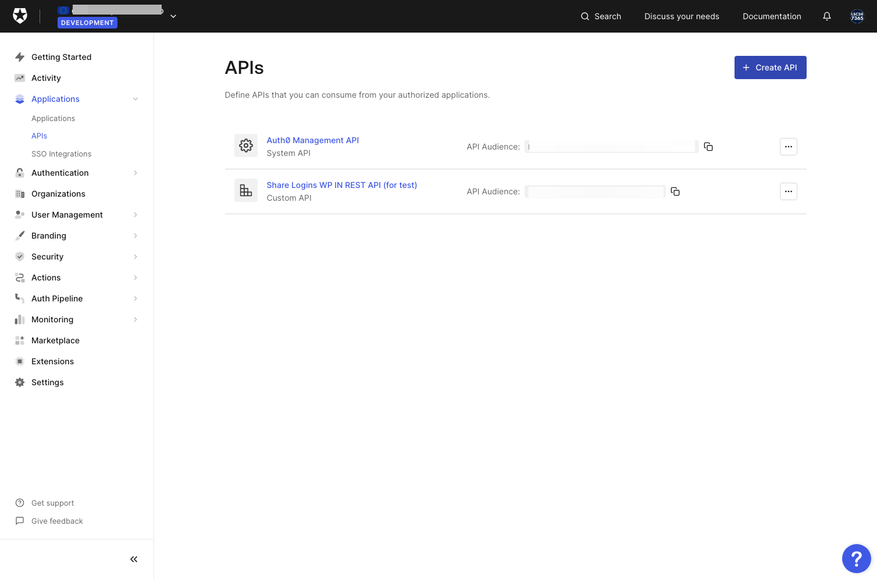
Task: Expand the Auth Pipeline chevron
Action: coord(136,299)
